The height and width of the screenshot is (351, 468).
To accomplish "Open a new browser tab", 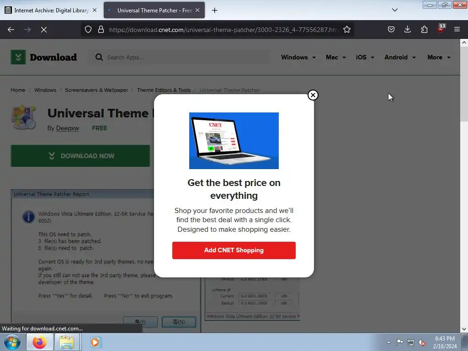I will pyautogui.click(x=215, y=11).
